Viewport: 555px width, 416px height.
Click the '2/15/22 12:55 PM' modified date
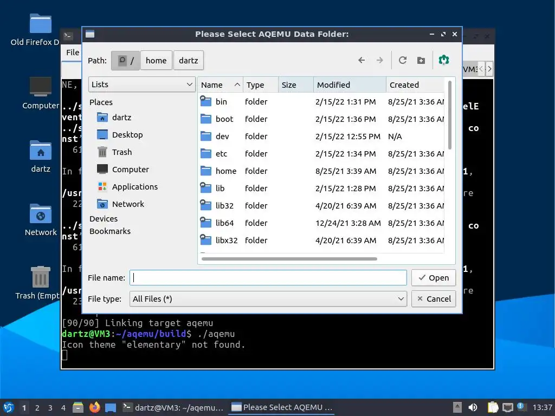pos(347,136)
